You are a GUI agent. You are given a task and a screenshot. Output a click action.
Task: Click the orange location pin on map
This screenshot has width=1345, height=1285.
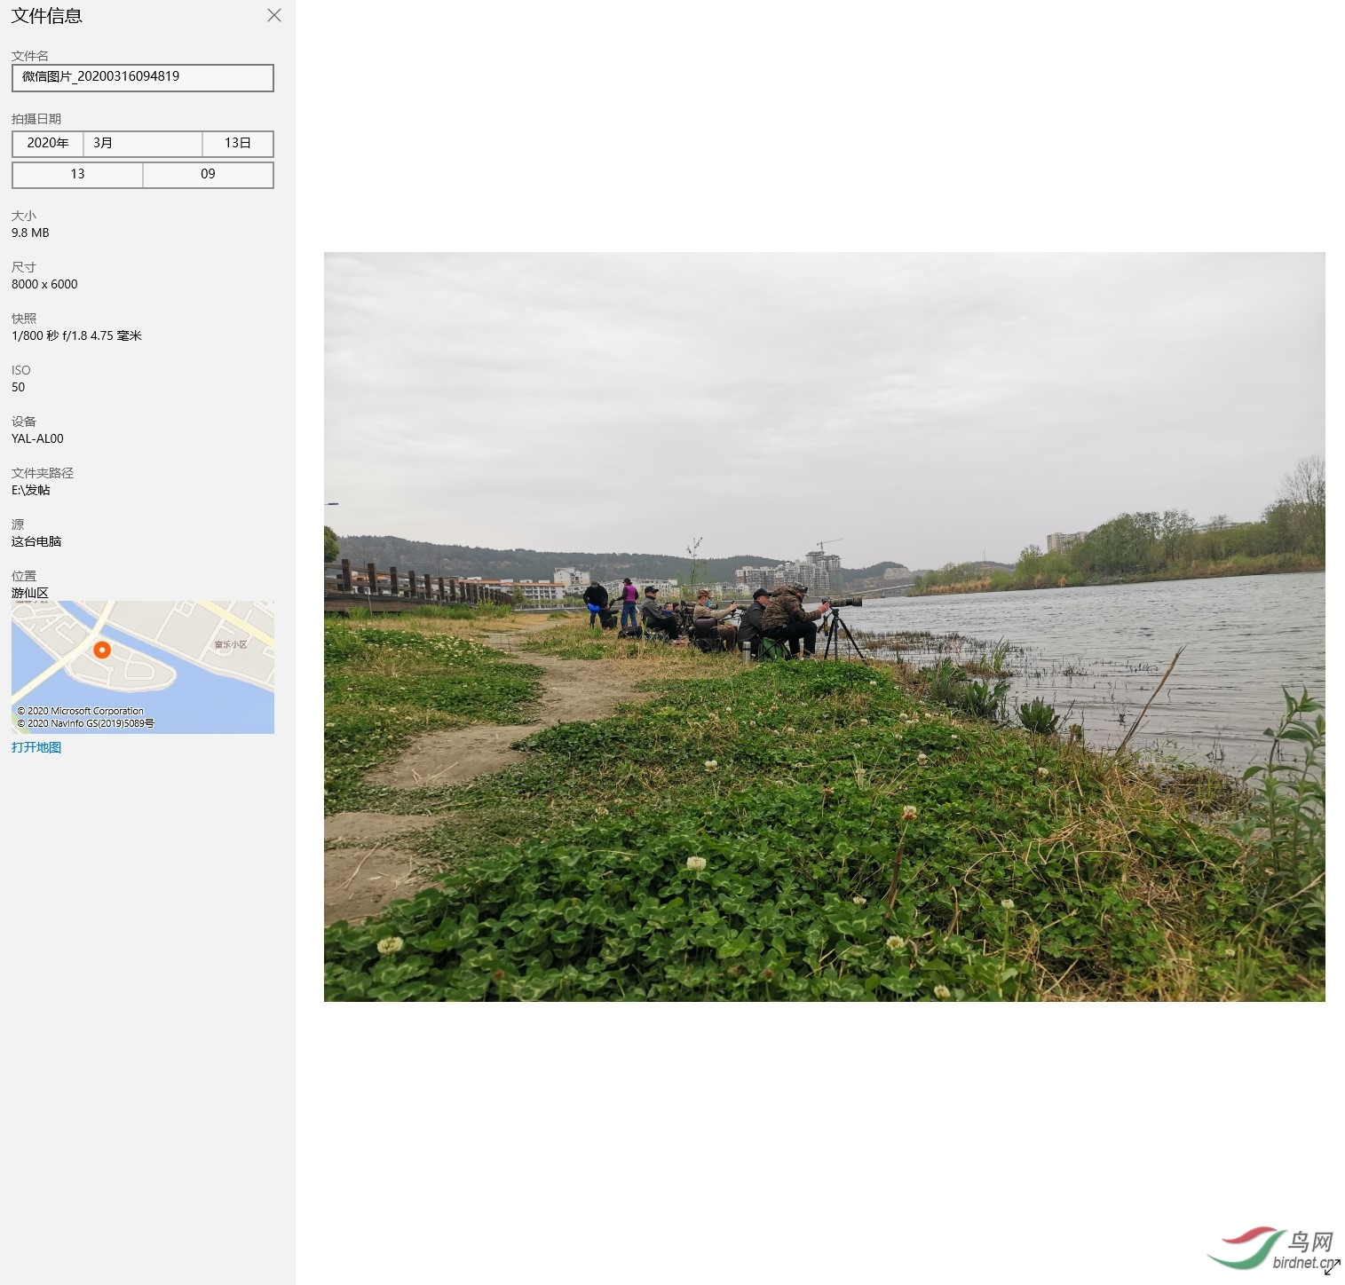click(102, 650)
